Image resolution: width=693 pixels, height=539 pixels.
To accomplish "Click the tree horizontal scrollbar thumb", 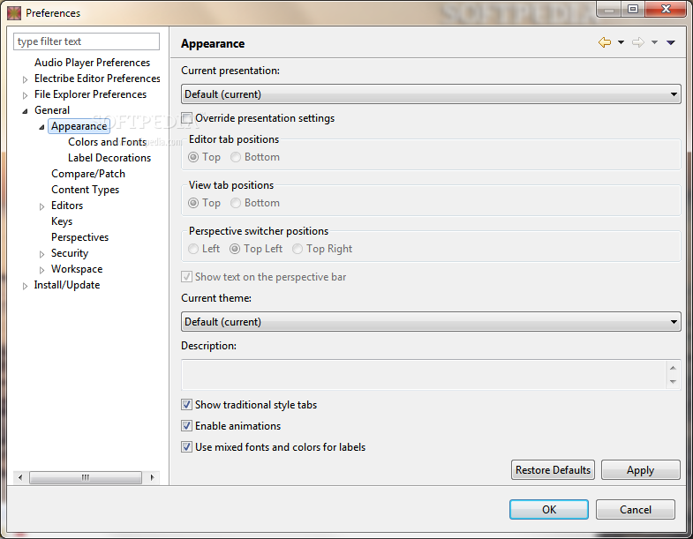I will tap(86, 477).
